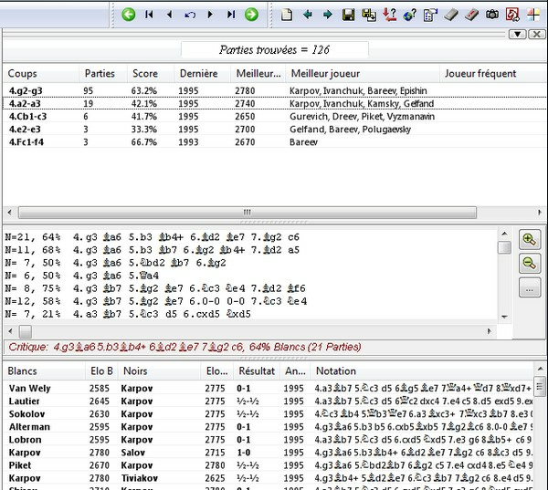
Task: Jump to the first move of game
Action: [x=149, y=15]
